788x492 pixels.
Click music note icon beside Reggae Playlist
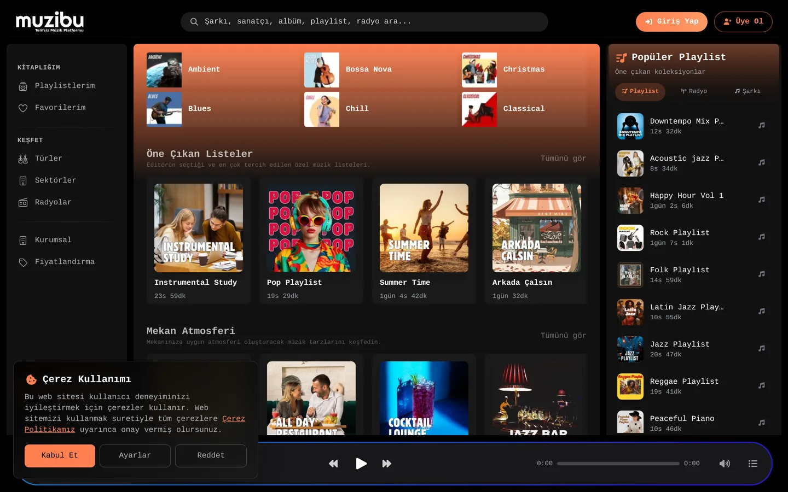(x=762, y=385)
